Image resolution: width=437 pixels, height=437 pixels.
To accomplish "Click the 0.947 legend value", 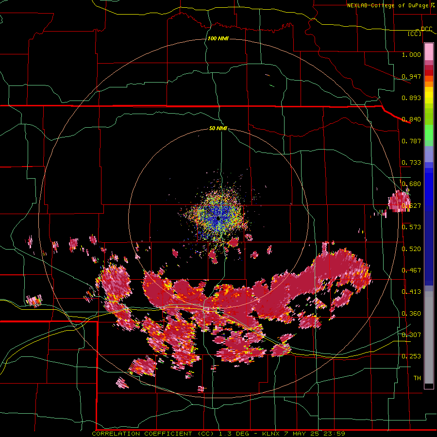I will point(411,76).
